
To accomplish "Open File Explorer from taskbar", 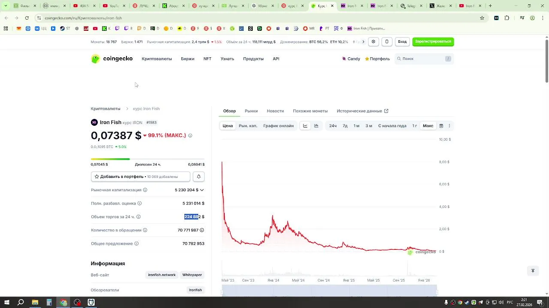I will coord(35,302).
